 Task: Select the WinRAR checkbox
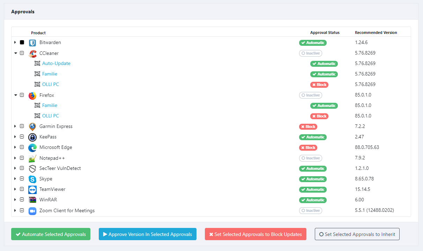click(x=22, y=200)
